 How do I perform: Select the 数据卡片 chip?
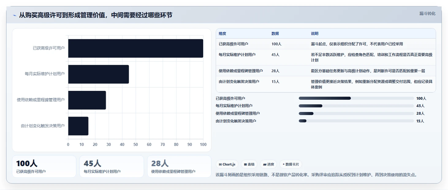pos(291,164)
